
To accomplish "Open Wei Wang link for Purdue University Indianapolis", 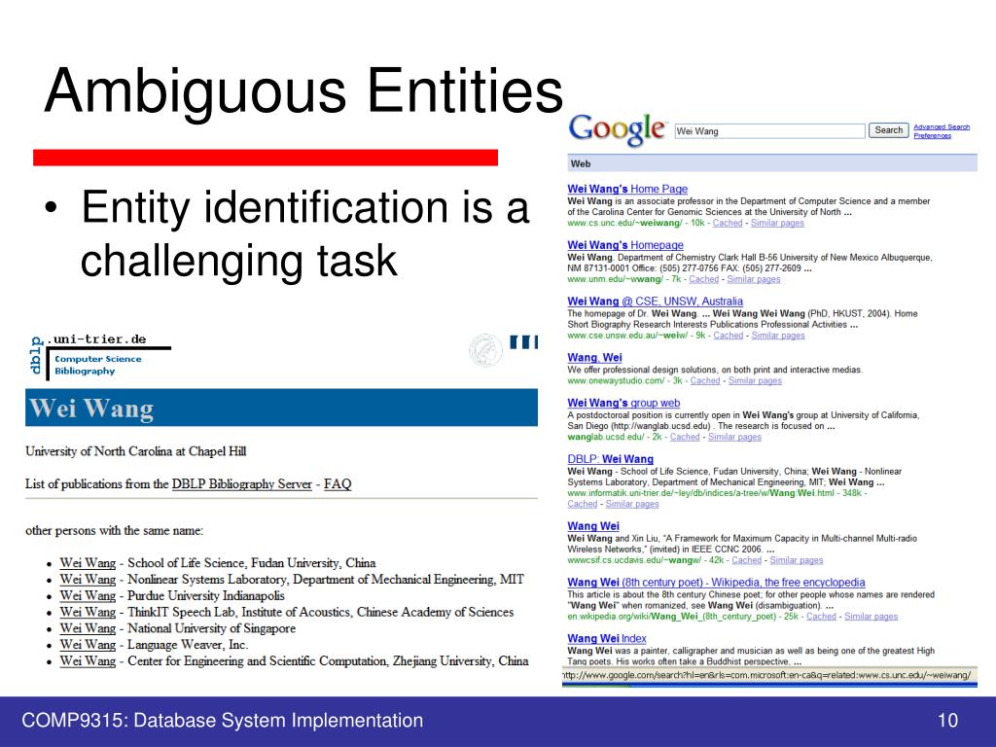I will point(88,596).
